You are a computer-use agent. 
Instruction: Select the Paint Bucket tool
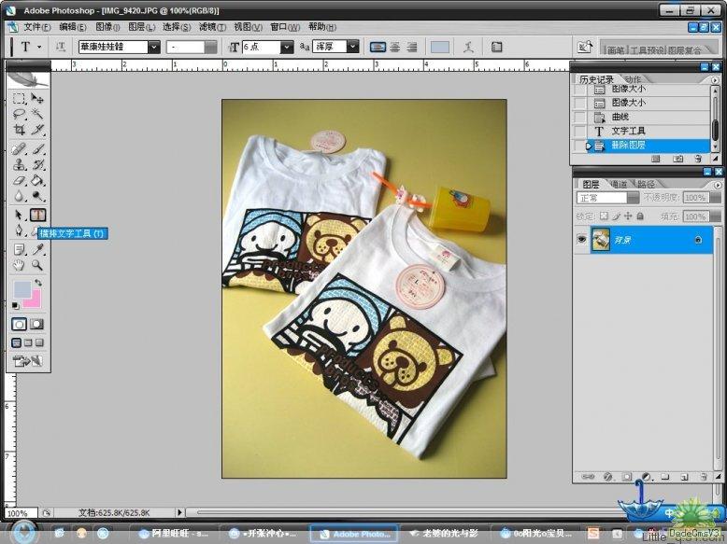[37, 180]
